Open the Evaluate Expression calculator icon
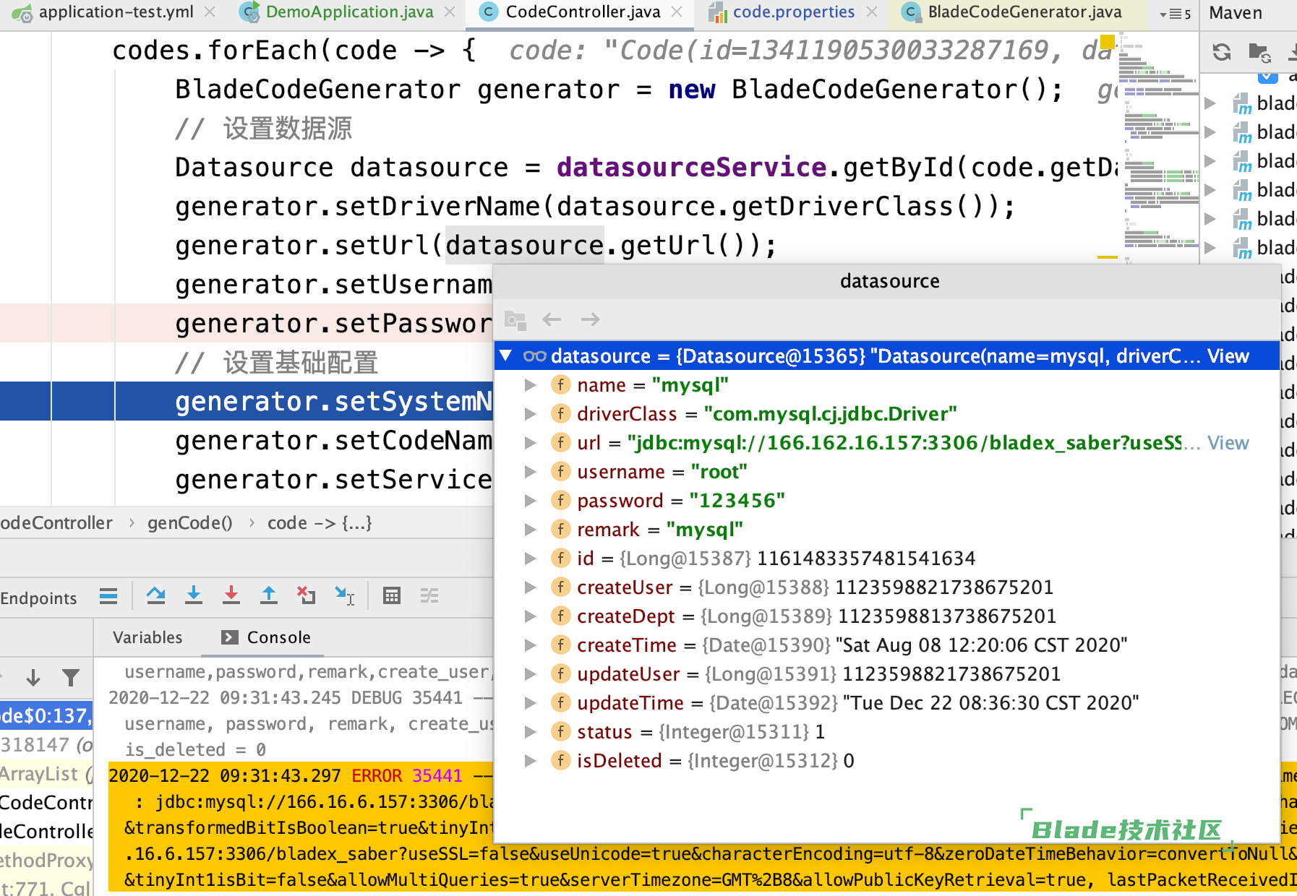 pyautogui.click(x=392, y=595)
